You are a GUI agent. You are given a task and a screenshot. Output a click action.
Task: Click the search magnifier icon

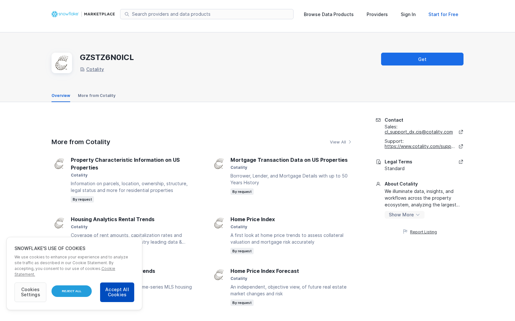(127, 14)
